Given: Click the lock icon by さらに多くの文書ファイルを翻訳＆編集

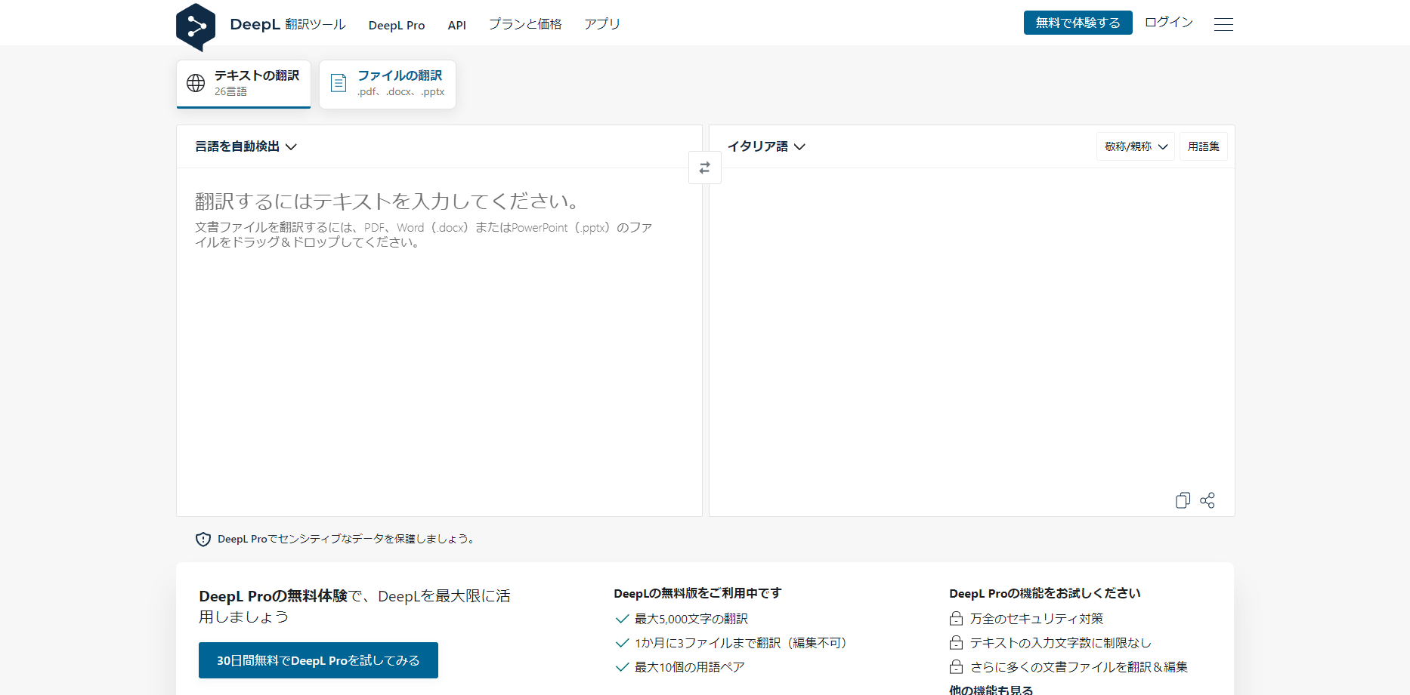Looking at the screenshot, I should (x=956, y=667).
